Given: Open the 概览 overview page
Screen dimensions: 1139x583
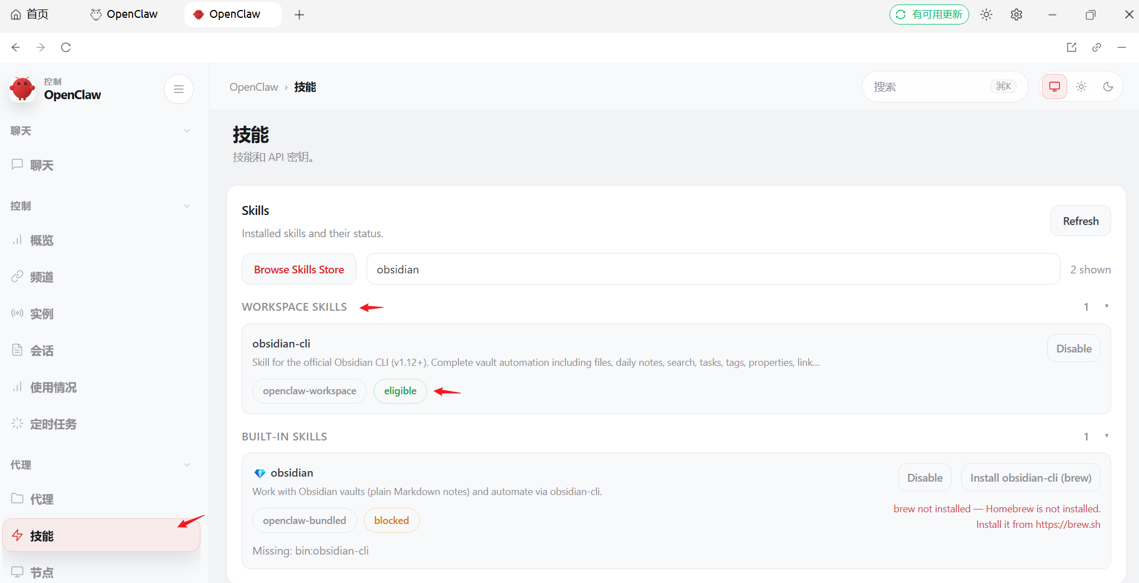Looking at the screenshot, I should click(x=101, y=240).
